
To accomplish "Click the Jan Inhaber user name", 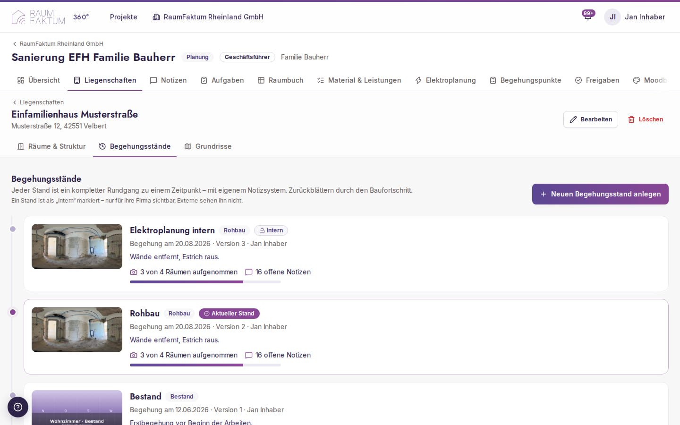I will pos(645,17).
